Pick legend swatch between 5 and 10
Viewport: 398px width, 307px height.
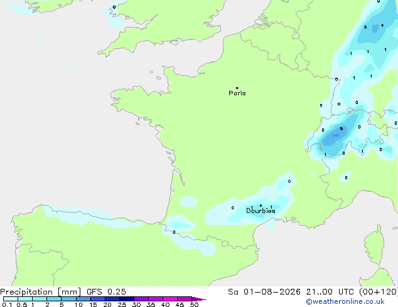coord(69,299)
